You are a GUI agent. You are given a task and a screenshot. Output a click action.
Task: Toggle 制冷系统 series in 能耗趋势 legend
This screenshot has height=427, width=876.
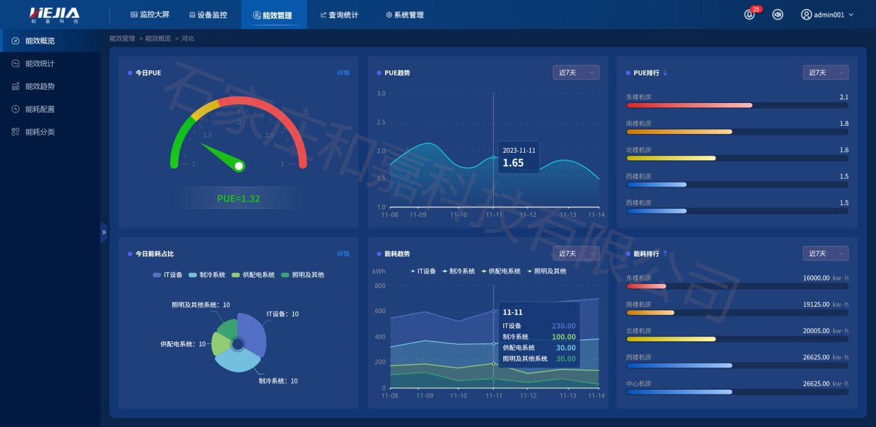click(x=460, y=272)
